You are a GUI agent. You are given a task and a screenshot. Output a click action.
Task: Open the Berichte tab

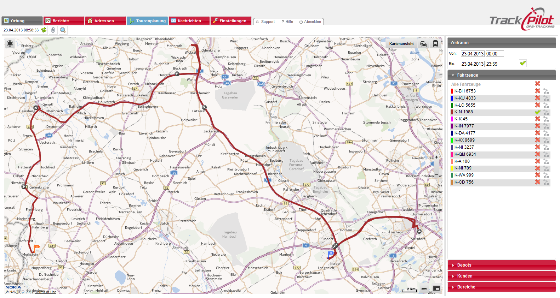tap(64, 21)
